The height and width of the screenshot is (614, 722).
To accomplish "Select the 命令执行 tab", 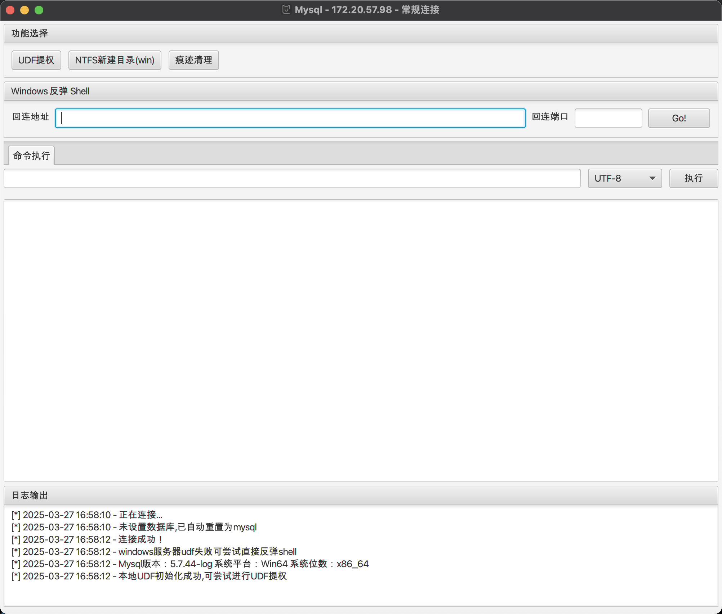I will [31, 156].
